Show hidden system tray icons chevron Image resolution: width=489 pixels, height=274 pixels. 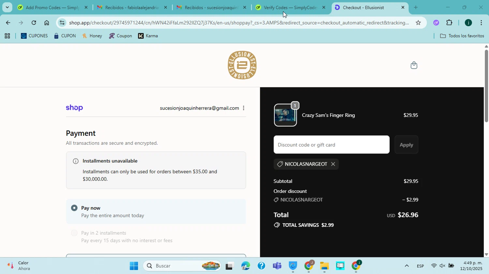pyautogui.click(x=407, y=266)
